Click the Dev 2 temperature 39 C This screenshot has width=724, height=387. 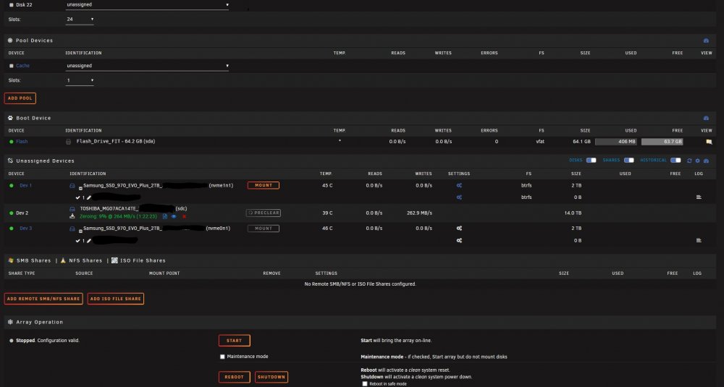point(327,213)
